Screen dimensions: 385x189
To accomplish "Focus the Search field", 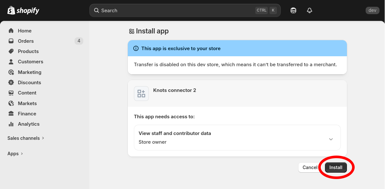I will (185, 10).
